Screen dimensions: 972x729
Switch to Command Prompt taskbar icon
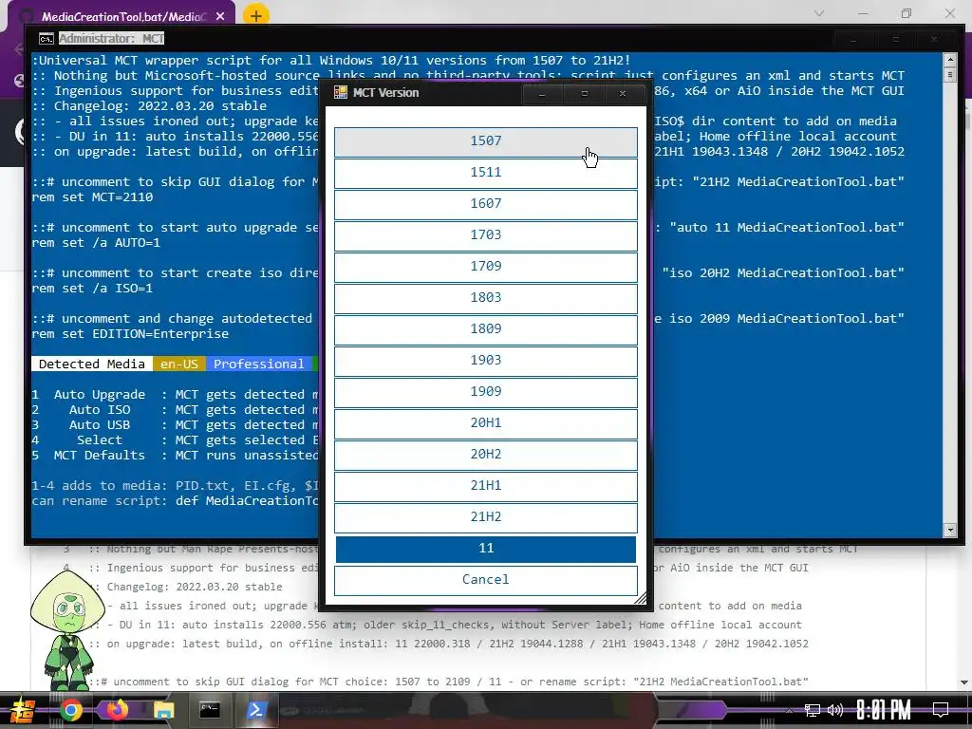tap(210, 710)
